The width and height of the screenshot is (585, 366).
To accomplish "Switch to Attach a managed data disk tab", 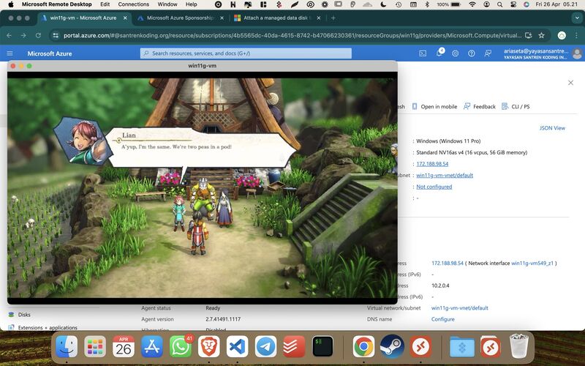I will (277, 18).
